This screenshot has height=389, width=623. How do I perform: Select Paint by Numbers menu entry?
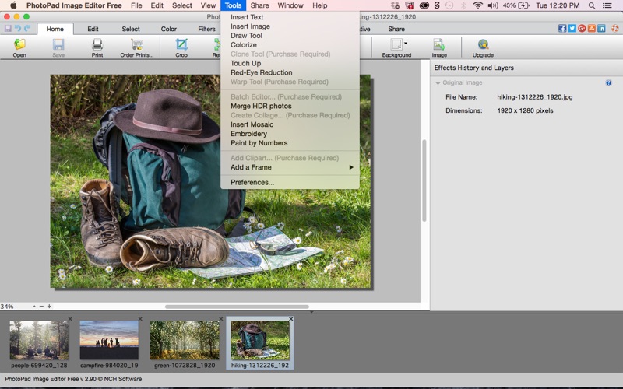[259, 143]
